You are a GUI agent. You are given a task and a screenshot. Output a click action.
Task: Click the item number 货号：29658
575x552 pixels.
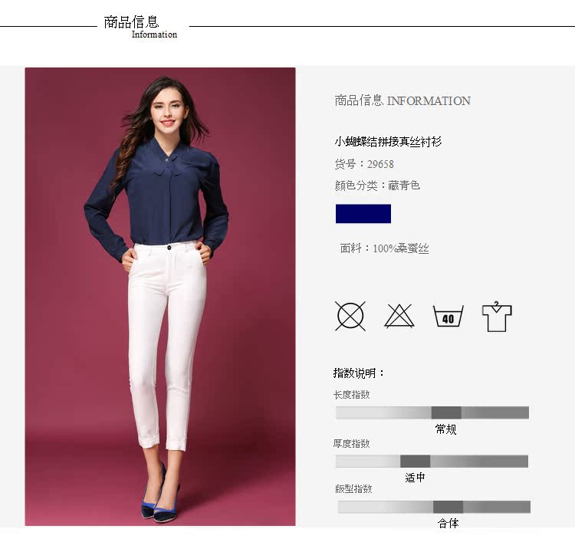[x=363, y=164]
